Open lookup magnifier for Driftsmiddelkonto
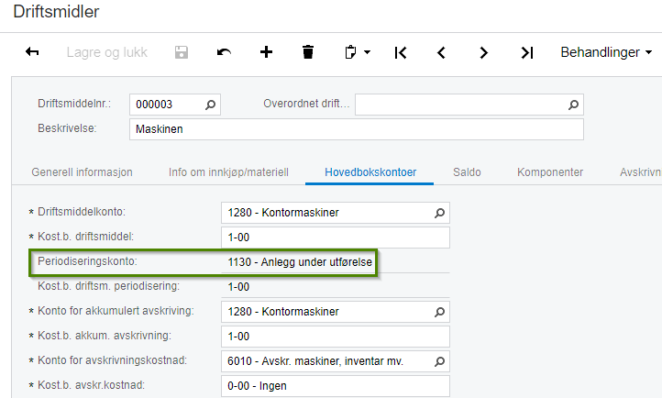This screenshot has height=398, width=662. [439, 213]
